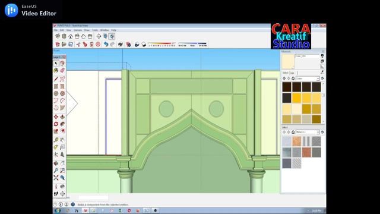Screen dimensions: 380x214
Task: Activate the Line pencil tool
Action: point(56,79)
